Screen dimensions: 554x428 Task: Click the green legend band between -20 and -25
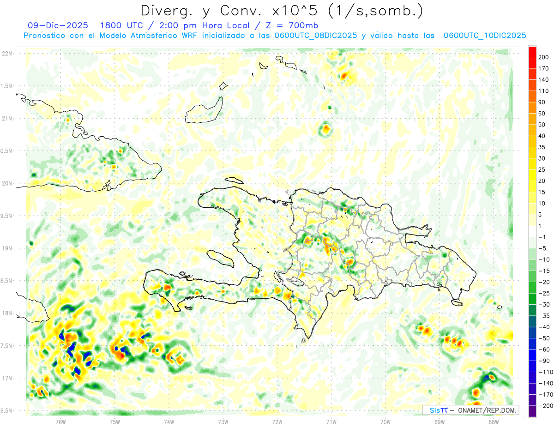click(x=533, y=288)
